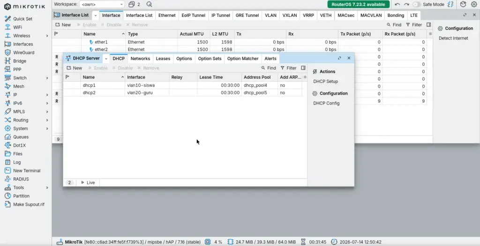The width and height of the screenshot is (480, 246).
Task: Click Filter in the DHCP Server toolbar
Action: coord(288,68)
